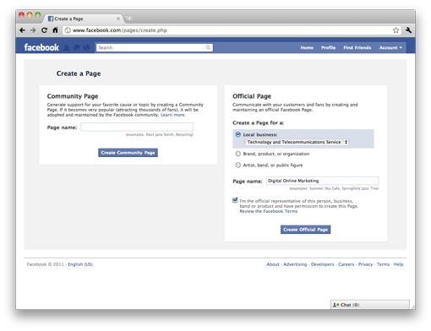Image resolution: width=431 pixels, height=331 pixels.
Task: Bookmark this page with the star icon
Action: (396, 30)
